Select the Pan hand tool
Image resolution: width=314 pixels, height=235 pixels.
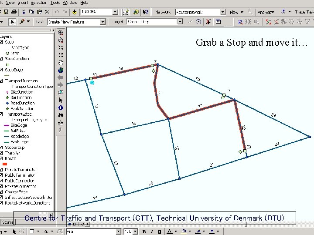61,63
